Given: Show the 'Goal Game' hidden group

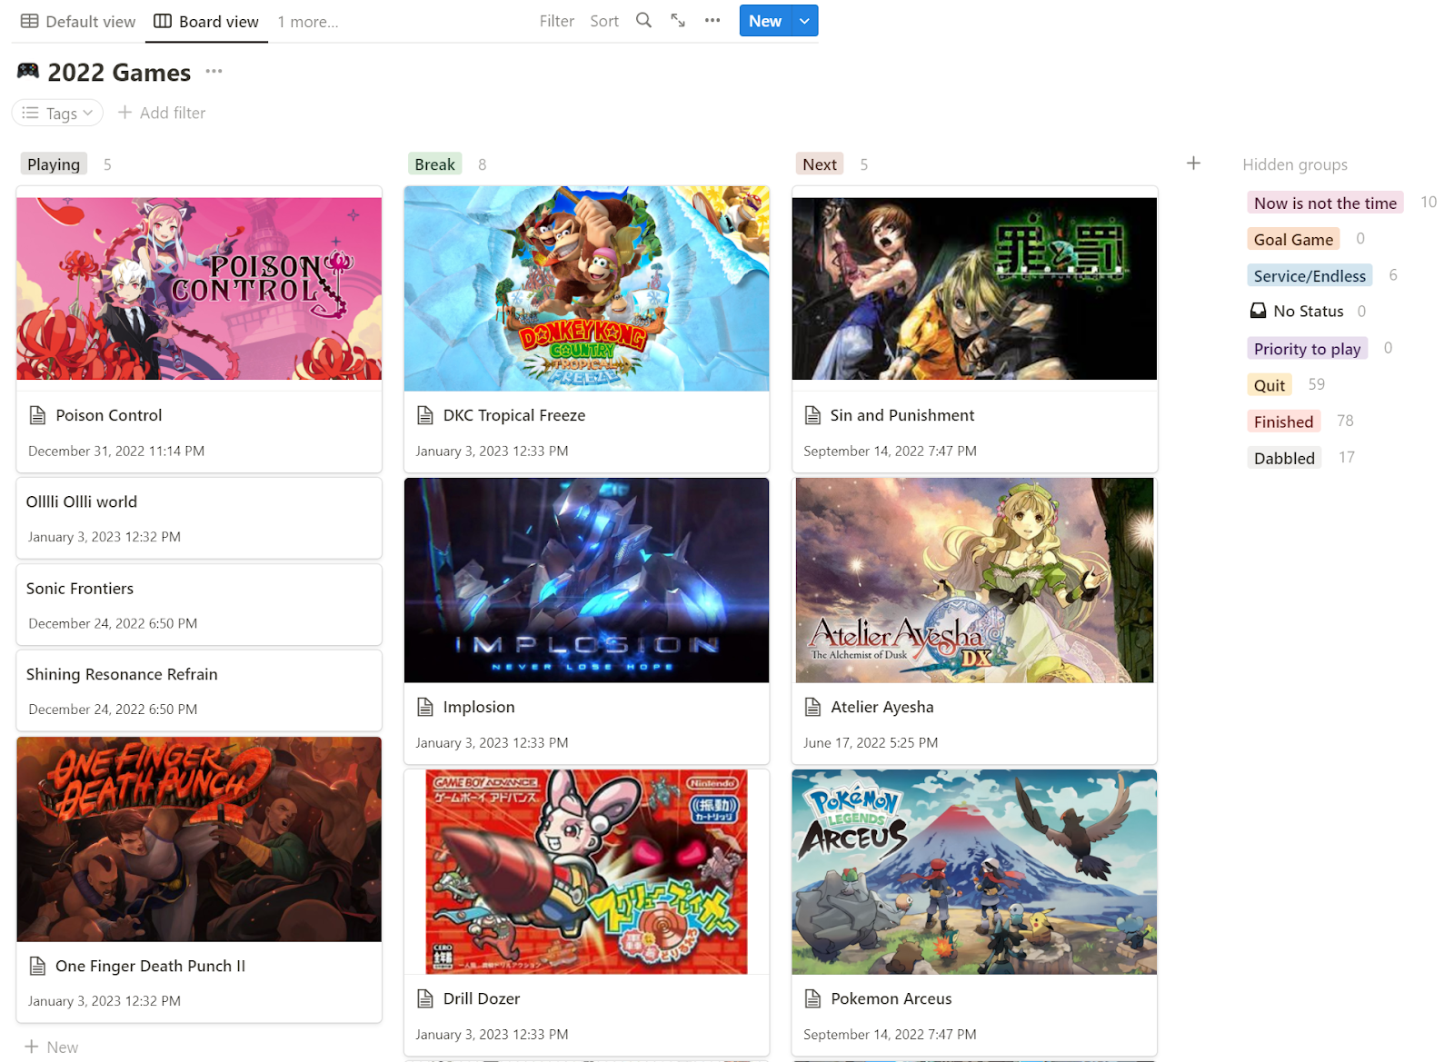Looking at the screenshot, I should pyautogui.click(x=1293, y=239).
